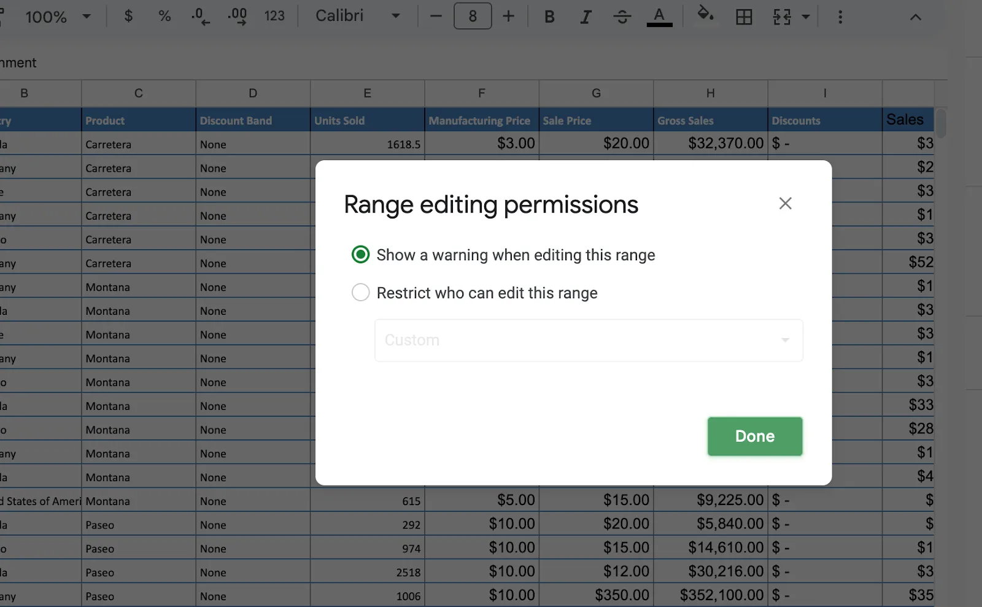Image resolution: width=982 pixels, height=607 pixels.
Task: Click the $32,370.00 gross sales cell
Action: point(710,144)
